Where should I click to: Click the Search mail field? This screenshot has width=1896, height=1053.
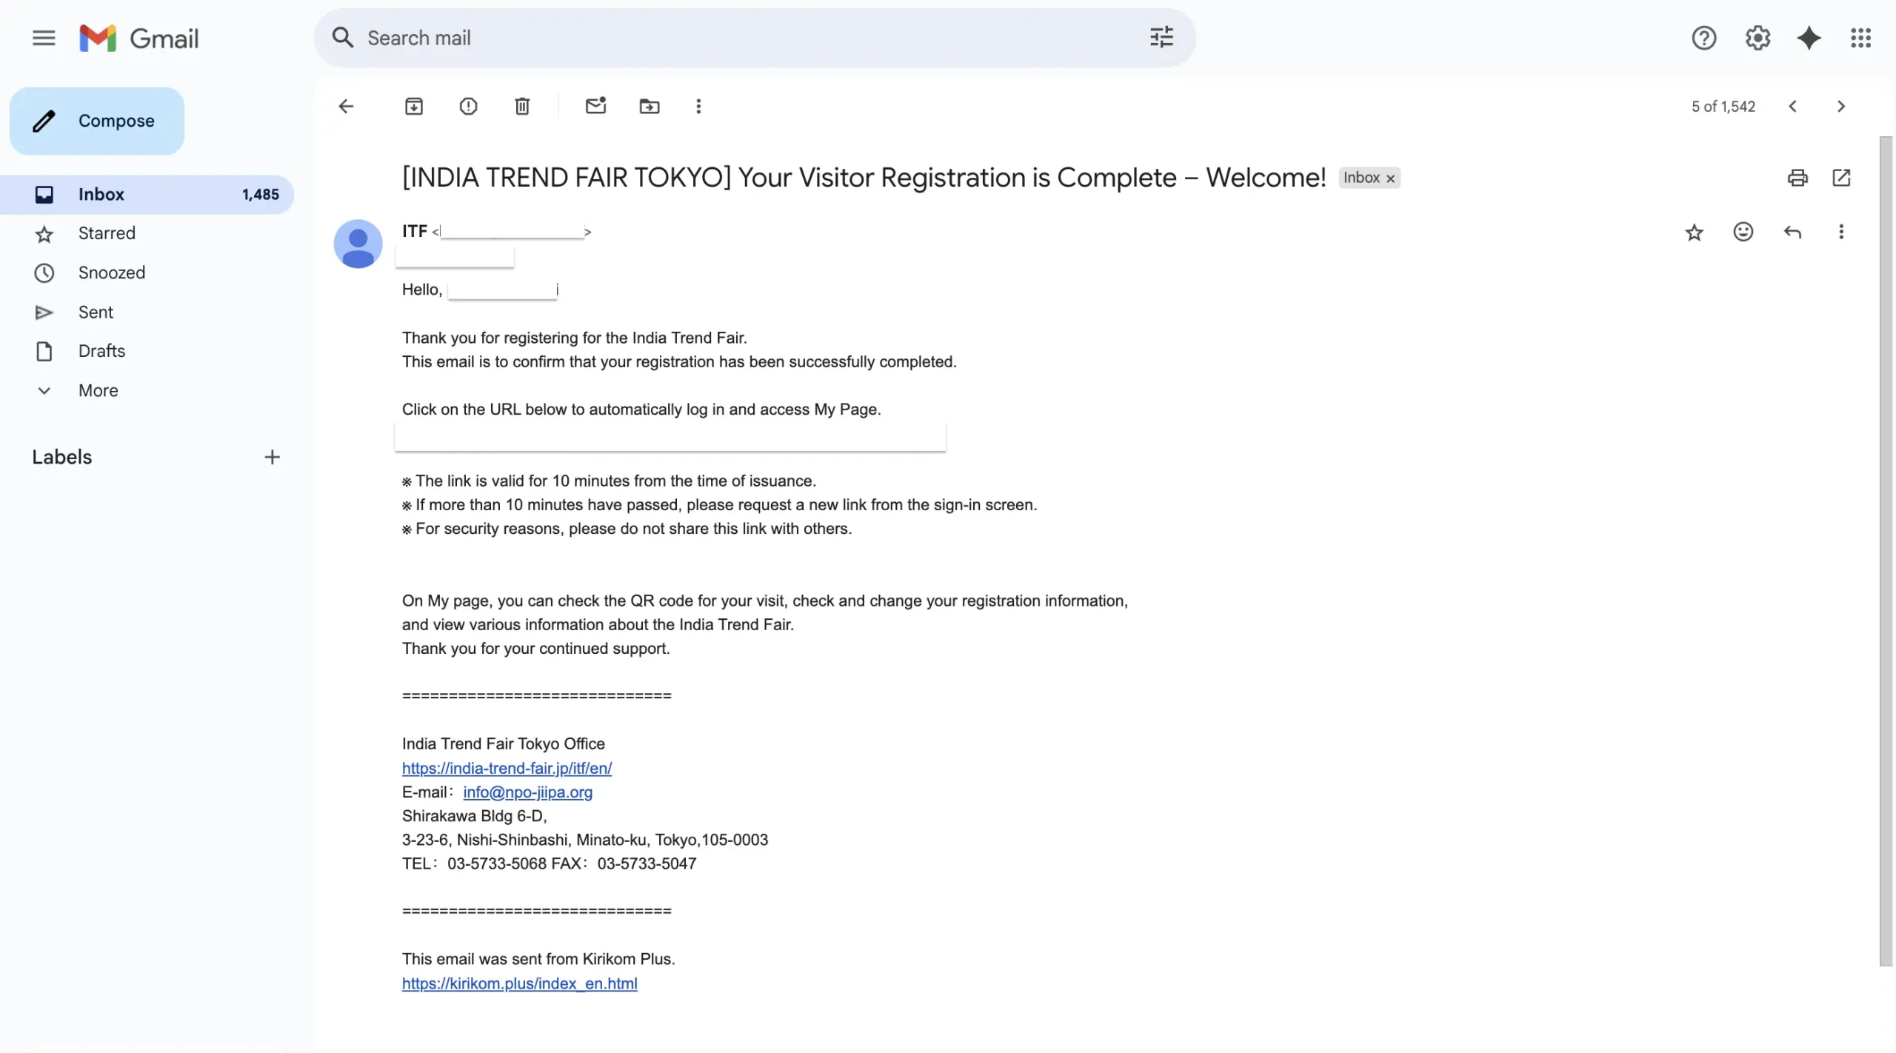click(x=754, y=38)
